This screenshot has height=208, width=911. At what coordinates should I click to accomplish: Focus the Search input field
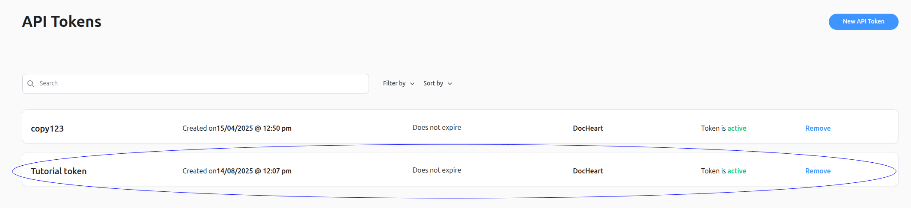(x=201, y=84)
